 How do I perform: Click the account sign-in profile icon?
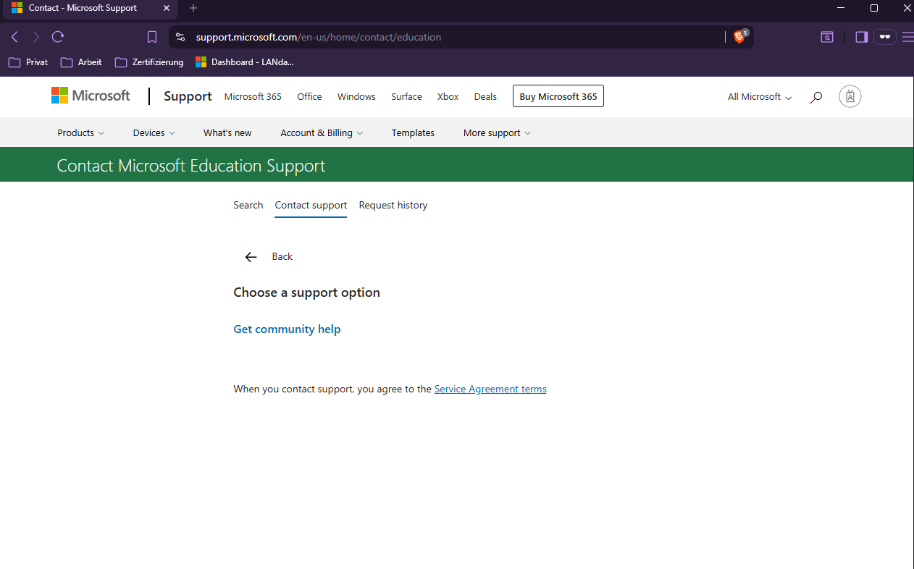point(850,96)
